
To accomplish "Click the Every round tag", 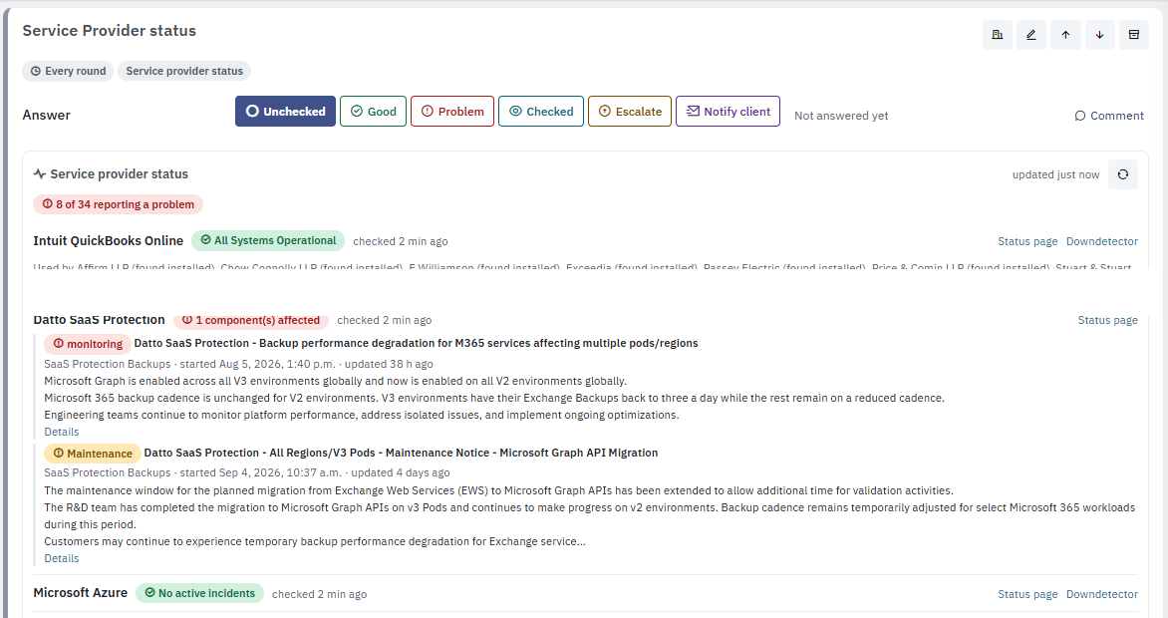I will point(68,71).
